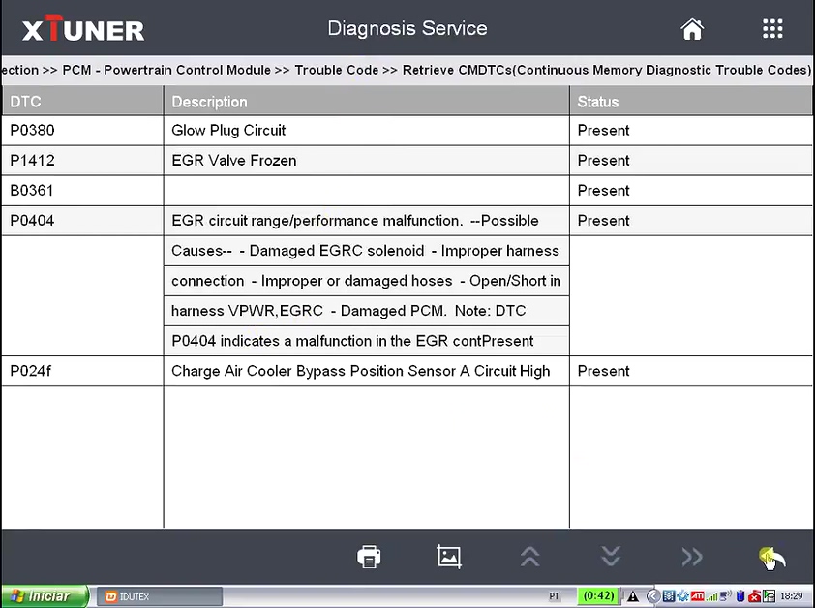This screenshot has width=815, height=608.
Task: Open the ATI tray icon
Action: pos(697,596)
